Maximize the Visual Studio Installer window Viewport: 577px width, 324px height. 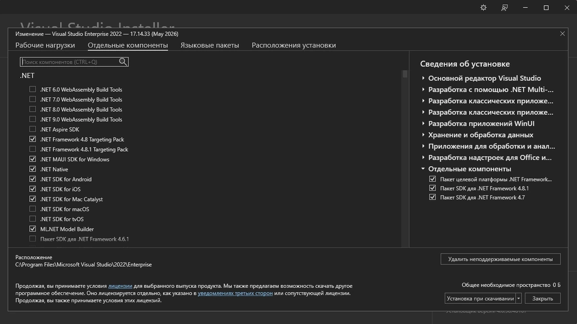546,8
